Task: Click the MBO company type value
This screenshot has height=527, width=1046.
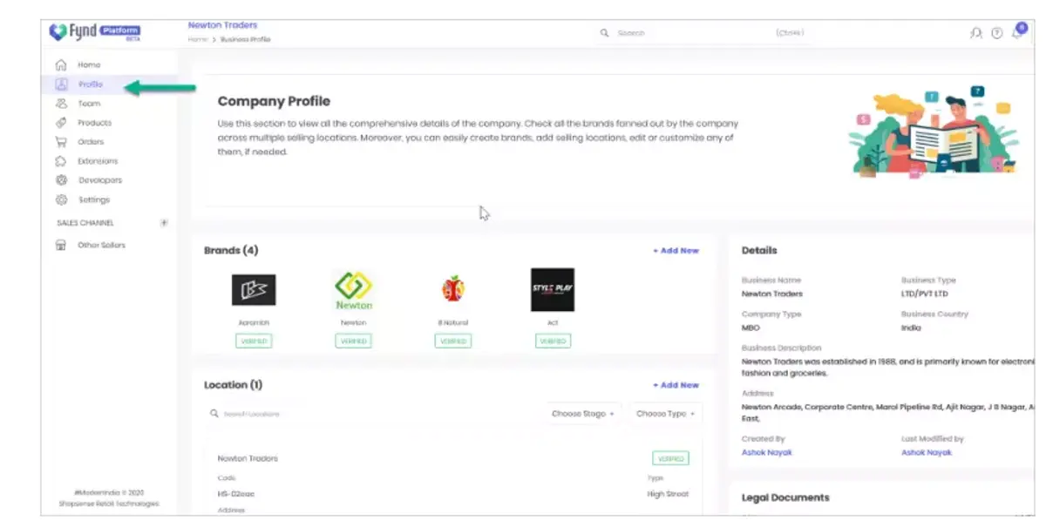Action: tap(751, 328)
